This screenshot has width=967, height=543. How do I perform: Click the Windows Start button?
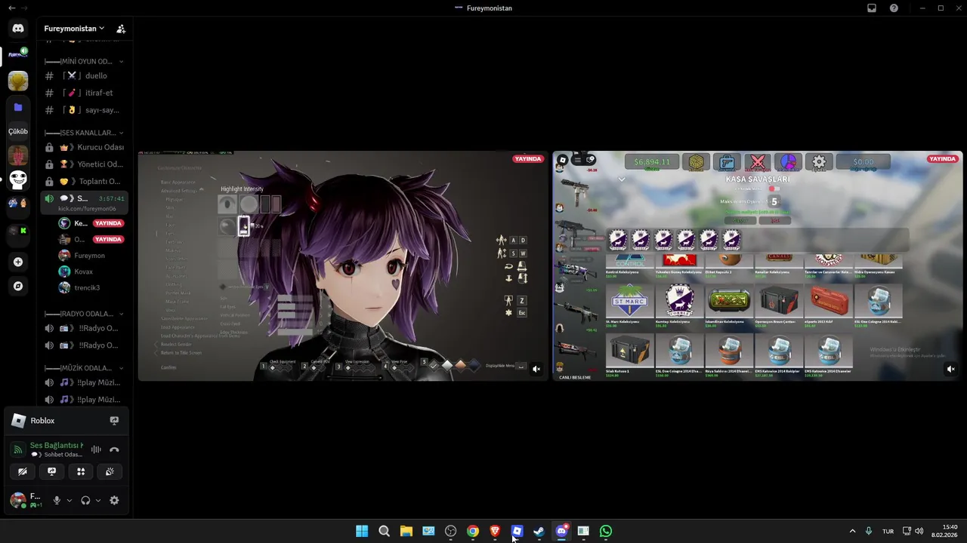tap(362, 531)
